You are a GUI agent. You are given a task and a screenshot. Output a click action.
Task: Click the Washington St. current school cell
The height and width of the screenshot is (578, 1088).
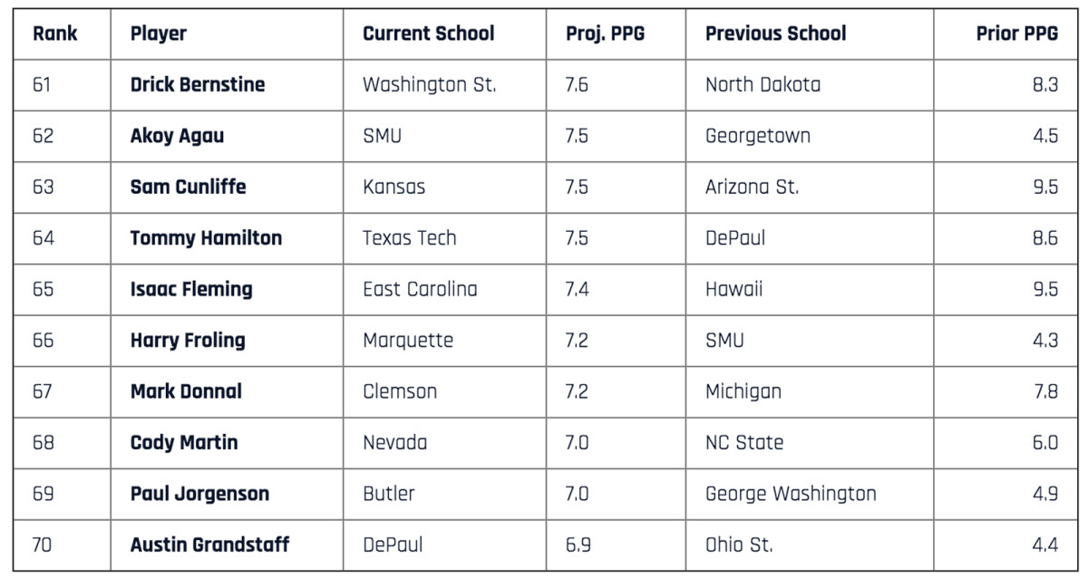(429, 85)
